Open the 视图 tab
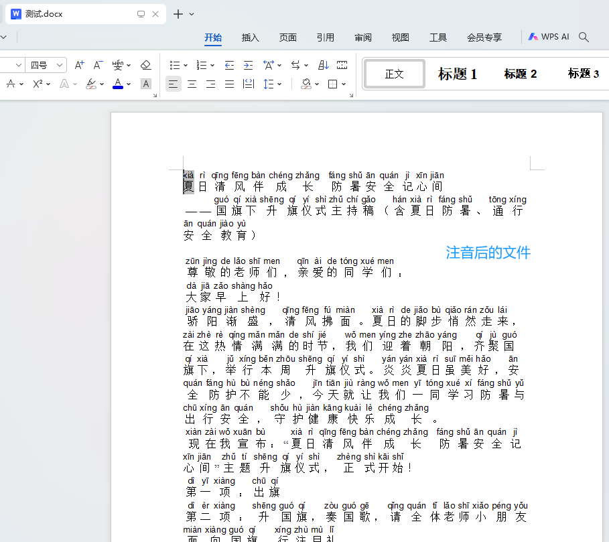 click(401, 38)
